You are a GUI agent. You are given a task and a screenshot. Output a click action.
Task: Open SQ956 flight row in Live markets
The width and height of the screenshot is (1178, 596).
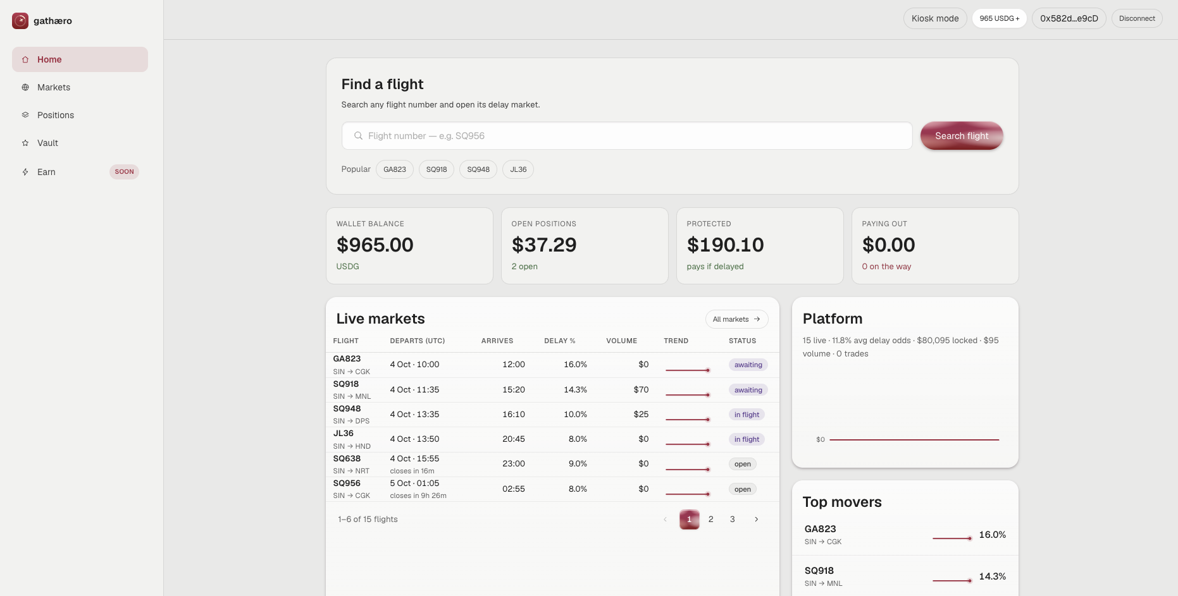click(552, 489)
